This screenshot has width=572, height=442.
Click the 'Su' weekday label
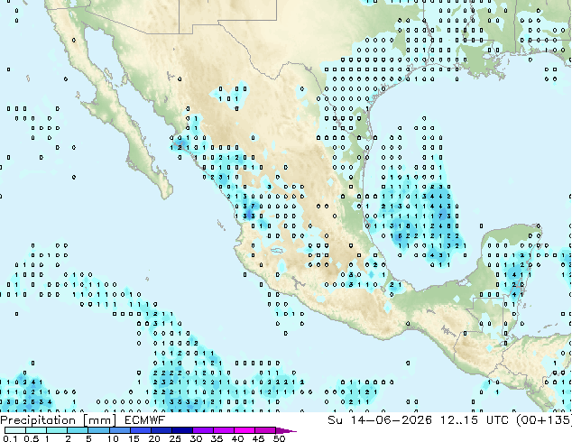(335, 420)
